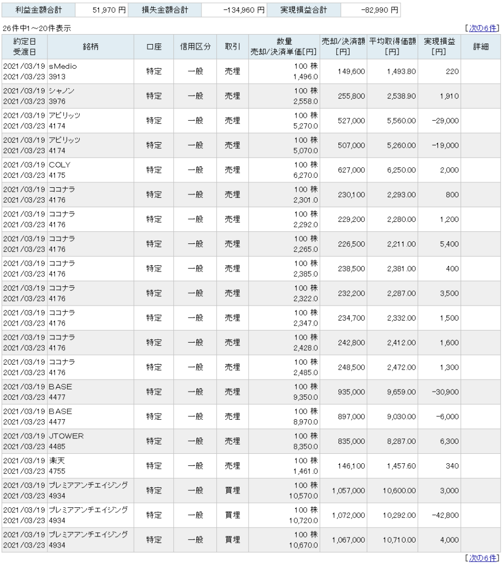Click the 損失金額合計 value -134,960 円
Image resolution: width=503 pixels, height=564 pixels.
(244, 10)
